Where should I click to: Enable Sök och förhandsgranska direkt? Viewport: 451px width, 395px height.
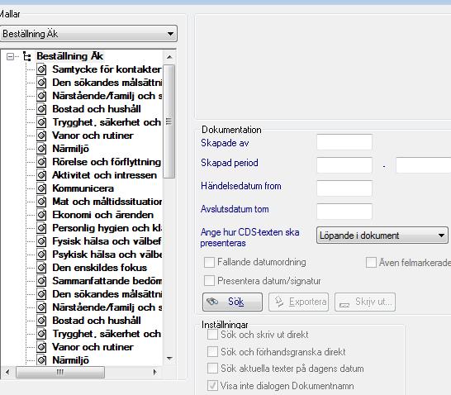click(212, 352)
